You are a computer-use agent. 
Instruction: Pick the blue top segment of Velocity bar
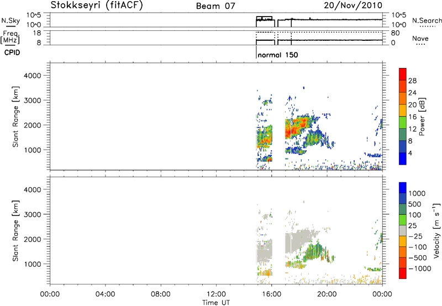403,188
